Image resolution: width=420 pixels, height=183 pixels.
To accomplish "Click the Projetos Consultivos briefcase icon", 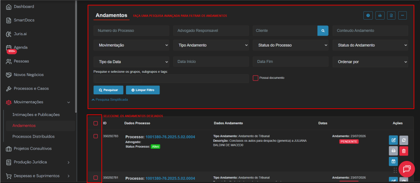I will (x=9, y=149).
